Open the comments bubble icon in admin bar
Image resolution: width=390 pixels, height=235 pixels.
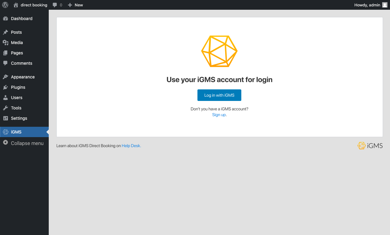55,5
